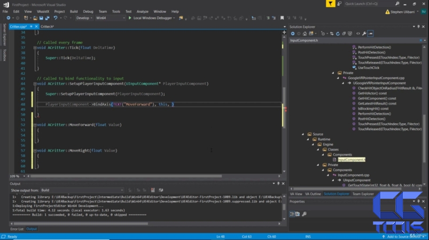Image resolution: width=429 pixels, height=240 pixels.
Task: Select InputComponent.h in tree
Action: point(352,159)
